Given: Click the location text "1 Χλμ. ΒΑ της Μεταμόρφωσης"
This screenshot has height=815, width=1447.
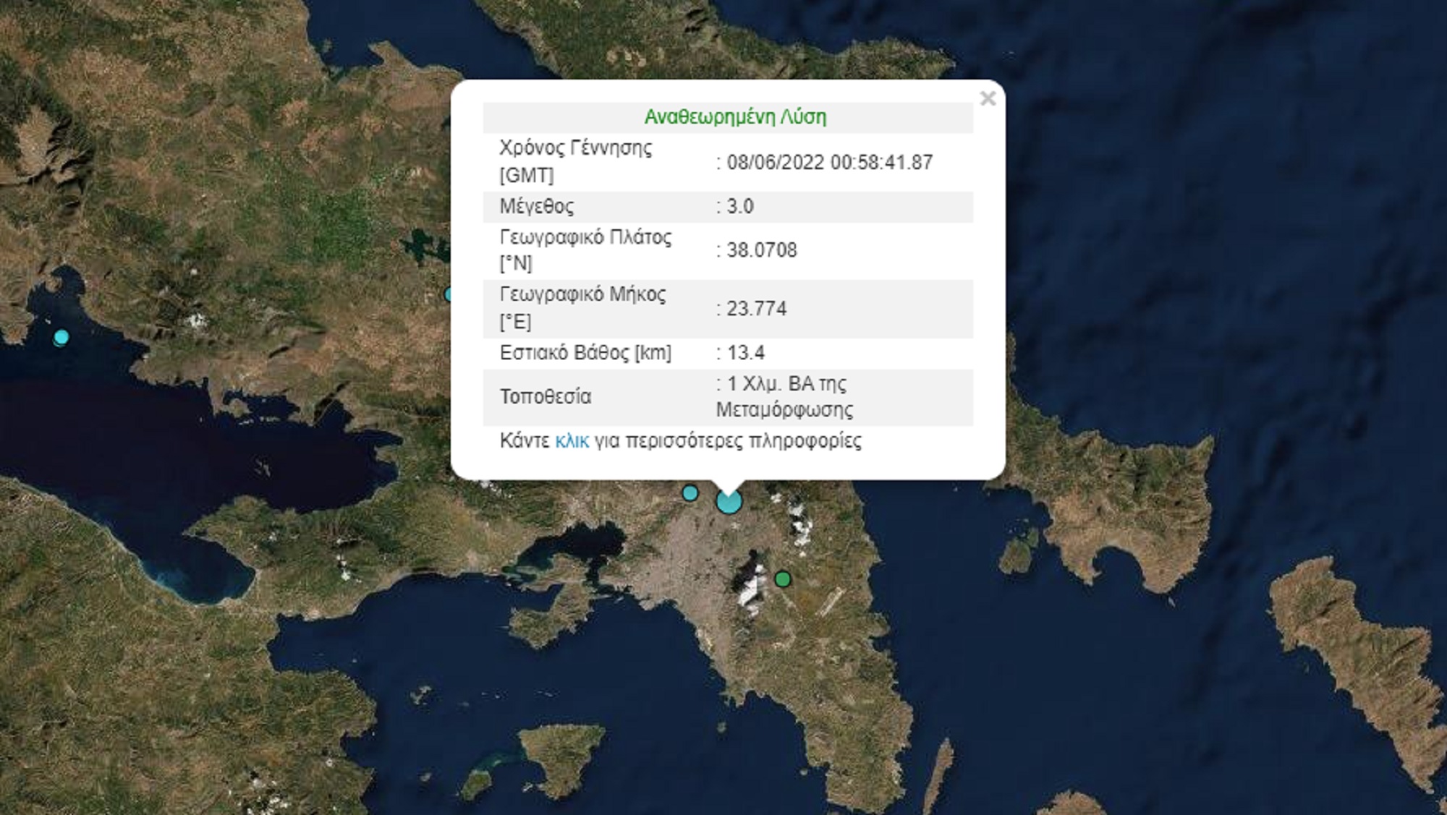Looking at the screenshot, I should (x=784, y=396).
